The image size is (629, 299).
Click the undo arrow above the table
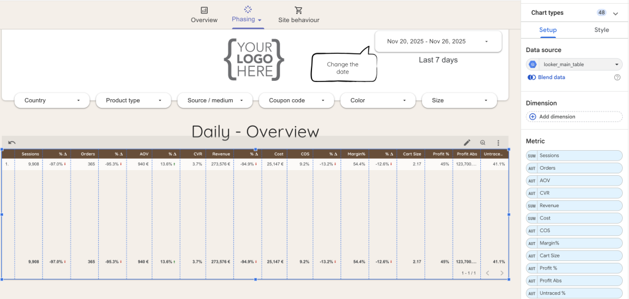coord(12,142)
